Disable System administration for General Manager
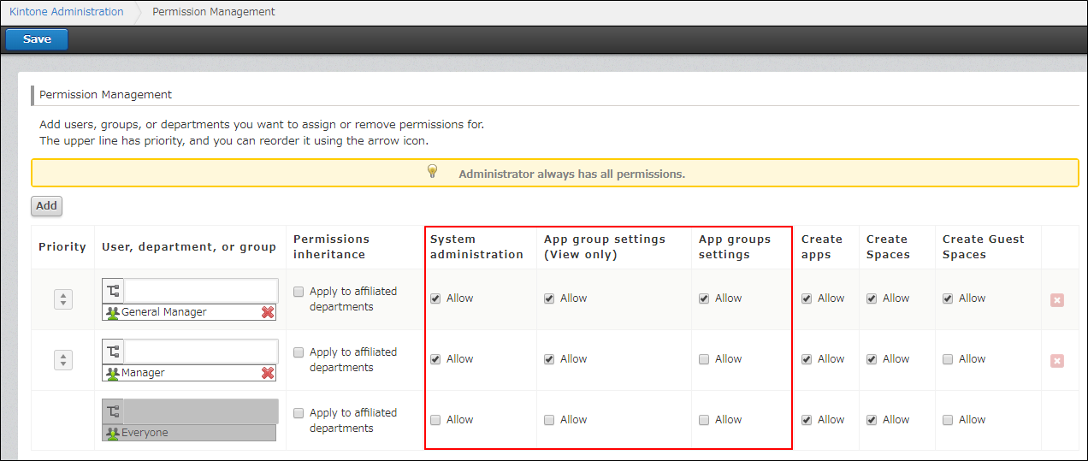Image resolution: width=1088 pixels, height=461 pixels. point(435,298)
